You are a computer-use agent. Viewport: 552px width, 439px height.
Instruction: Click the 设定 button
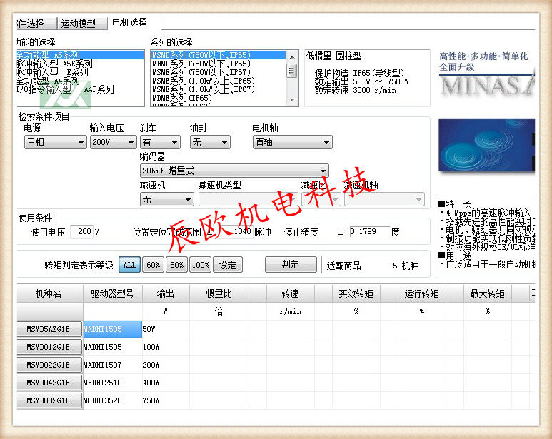click(x=227, y=265)
